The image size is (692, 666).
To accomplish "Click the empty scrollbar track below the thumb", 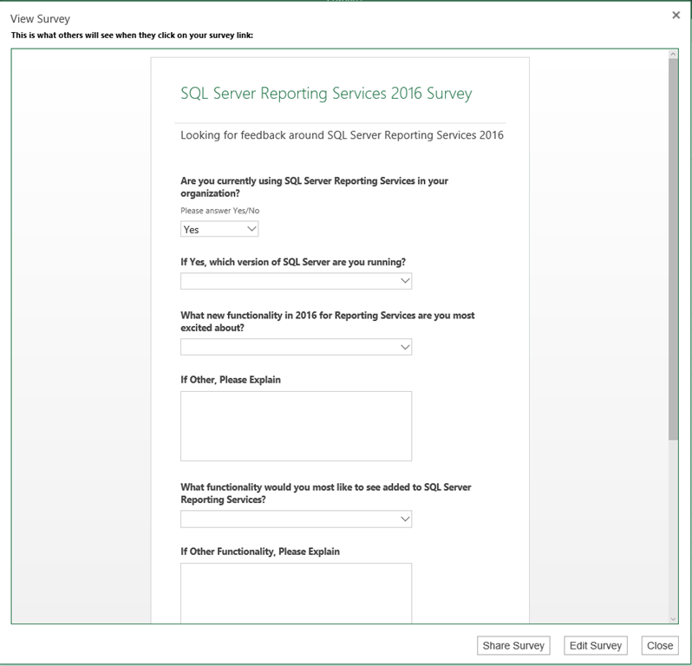I will click(x=673, y=529).
